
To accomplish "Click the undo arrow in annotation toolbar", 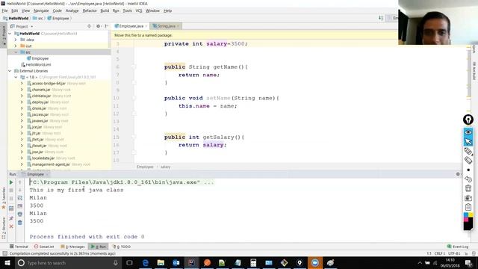I will point(468,179).
